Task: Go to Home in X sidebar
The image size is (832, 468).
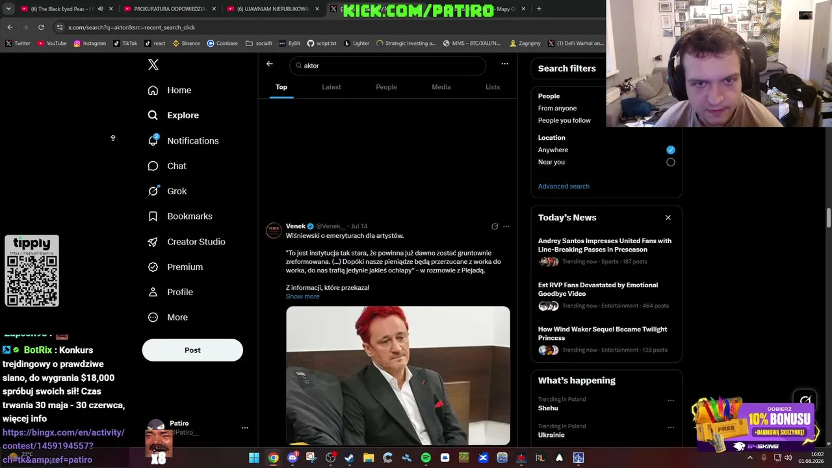Action: coord(170,90)
